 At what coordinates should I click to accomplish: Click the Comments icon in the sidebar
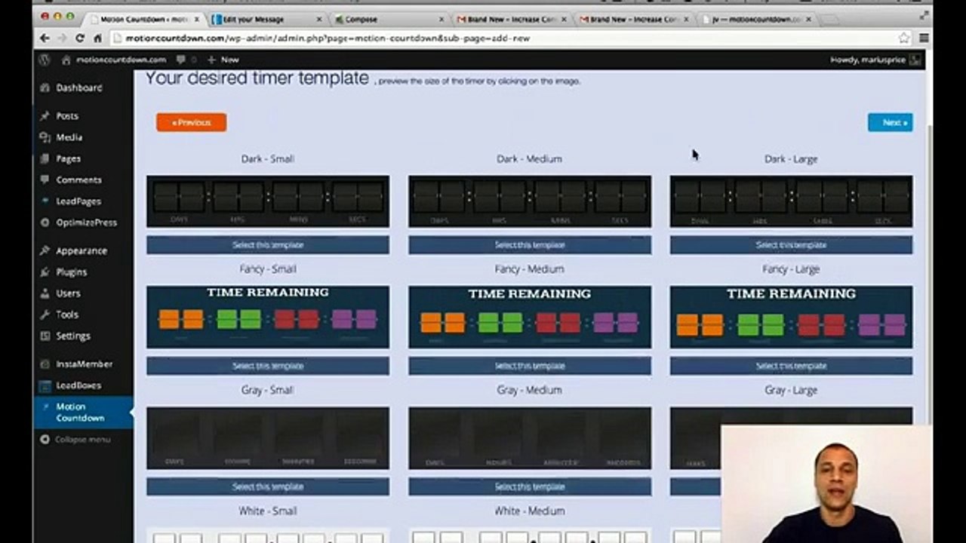pyautogui.click(x=45, y=179)
